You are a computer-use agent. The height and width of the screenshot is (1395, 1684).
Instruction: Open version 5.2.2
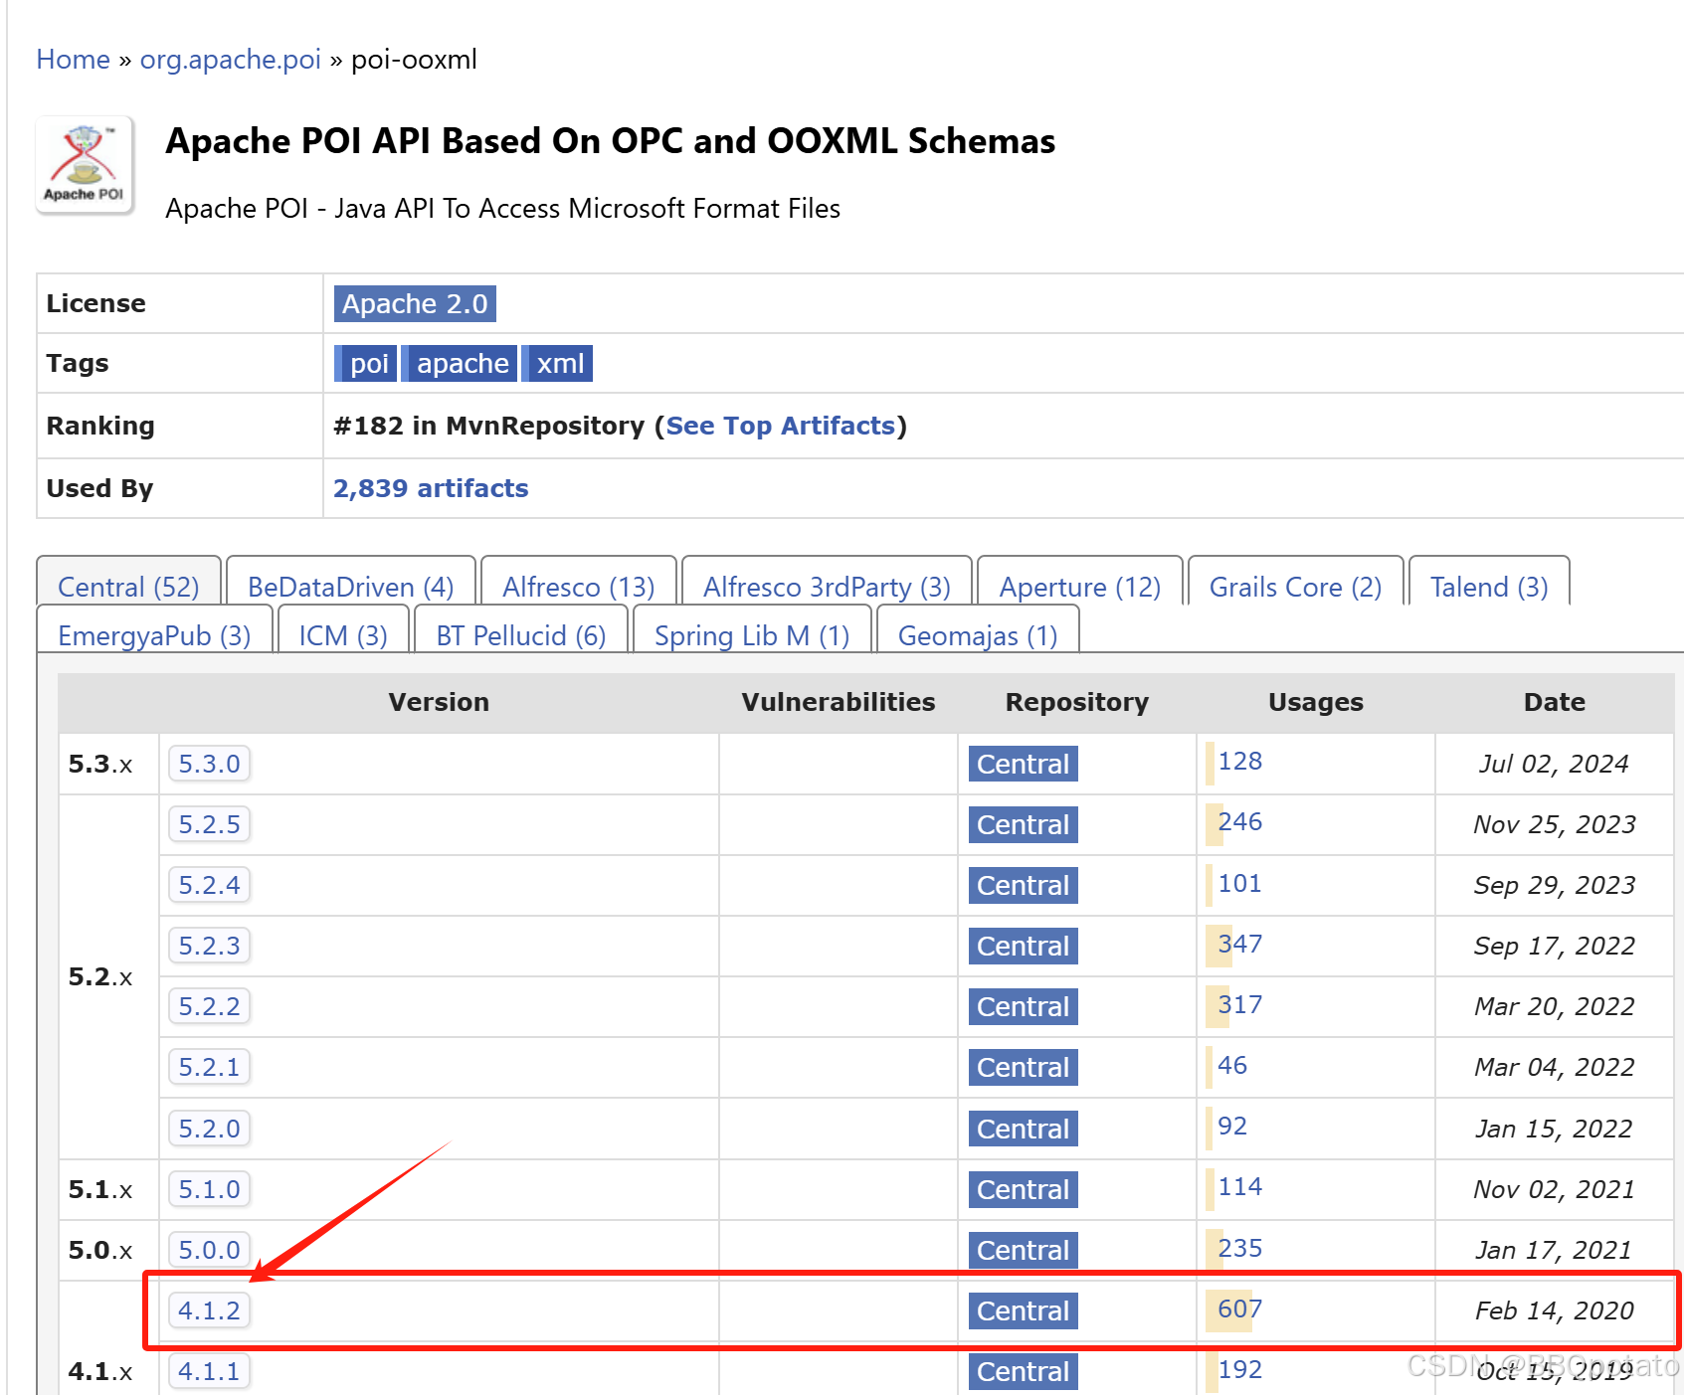pyautogui.click(x=209, y=1006)
